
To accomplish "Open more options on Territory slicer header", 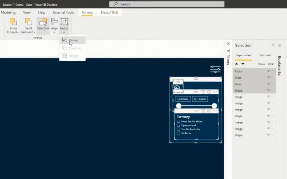I will pos(215,111).
